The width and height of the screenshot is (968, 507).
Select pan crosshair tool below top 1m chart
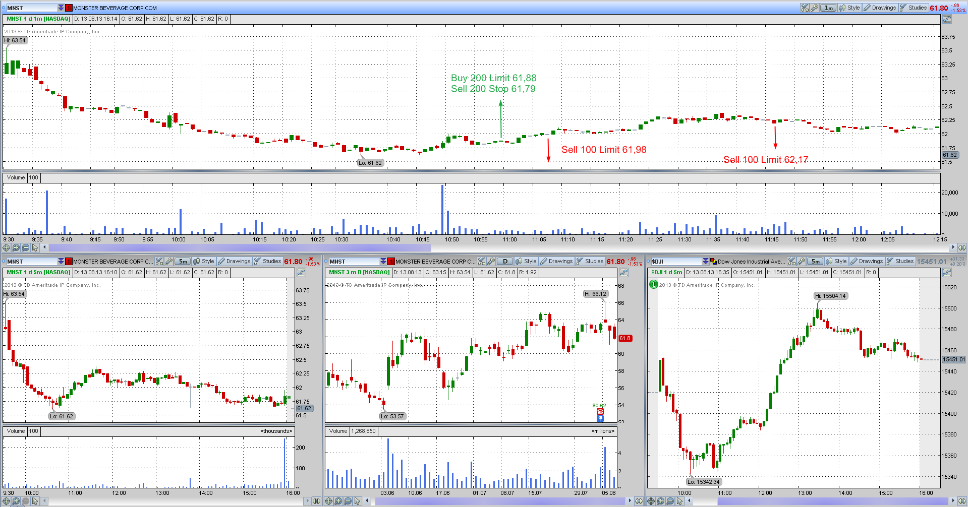pyautogui.click(x=7, y=247)
